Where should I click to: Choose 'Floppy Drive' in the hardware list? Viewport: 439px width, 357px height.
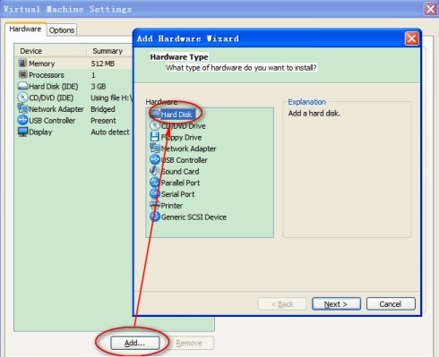coord(181,138)
